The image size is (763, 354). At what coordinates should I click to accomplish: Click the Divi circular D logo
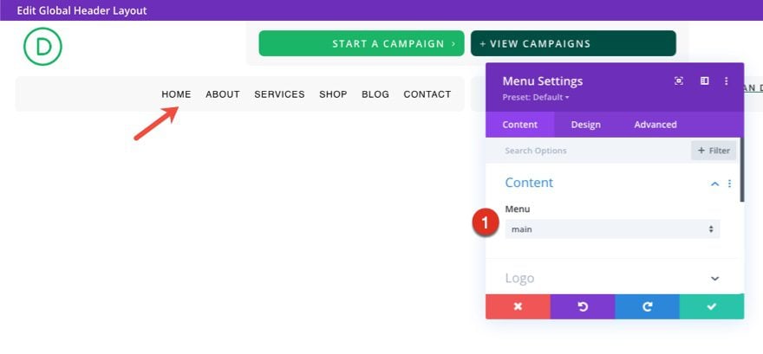42,47
